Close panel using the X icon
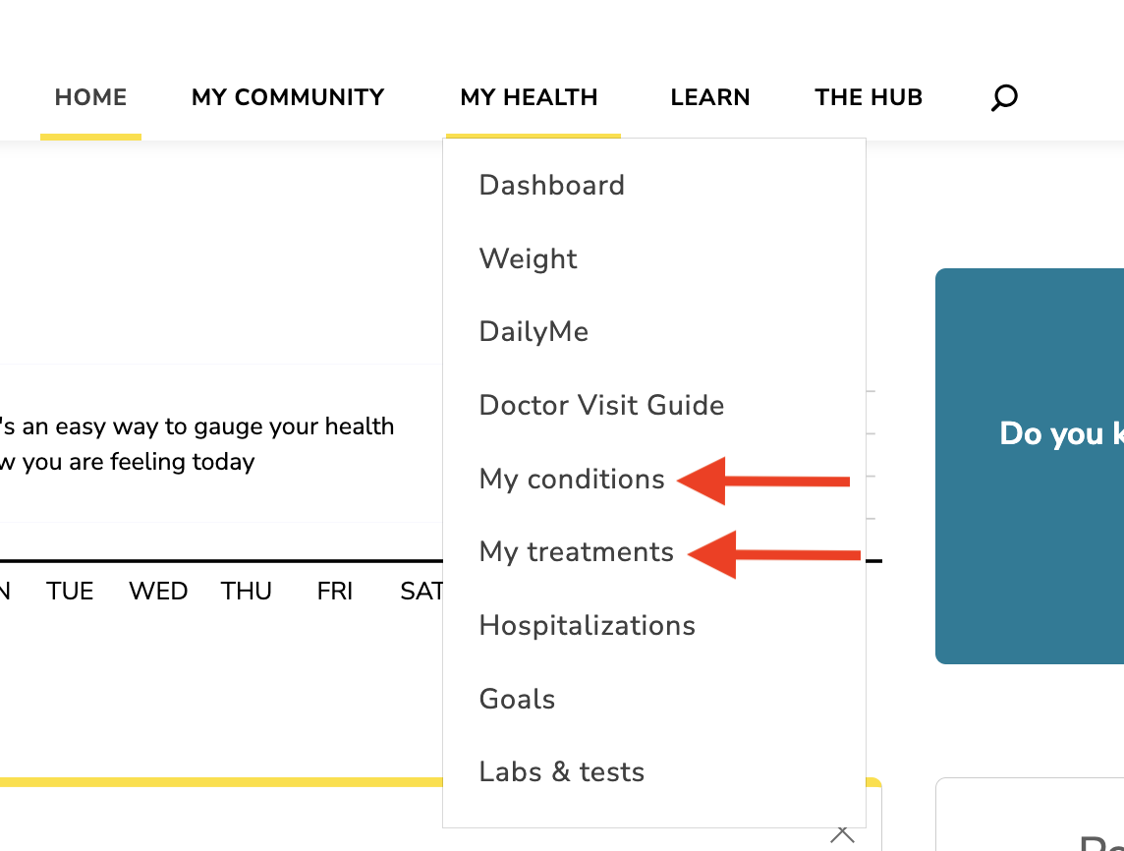Screen dimensions: 1124x851 [842, 834]
